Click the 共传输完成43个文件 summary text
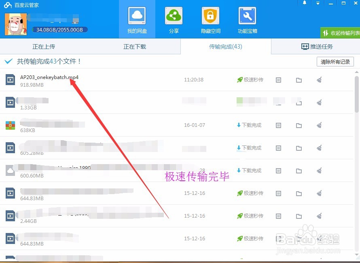 tap(49, 61)
